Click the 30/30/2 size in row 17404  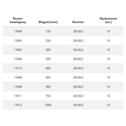click(78, 31)
